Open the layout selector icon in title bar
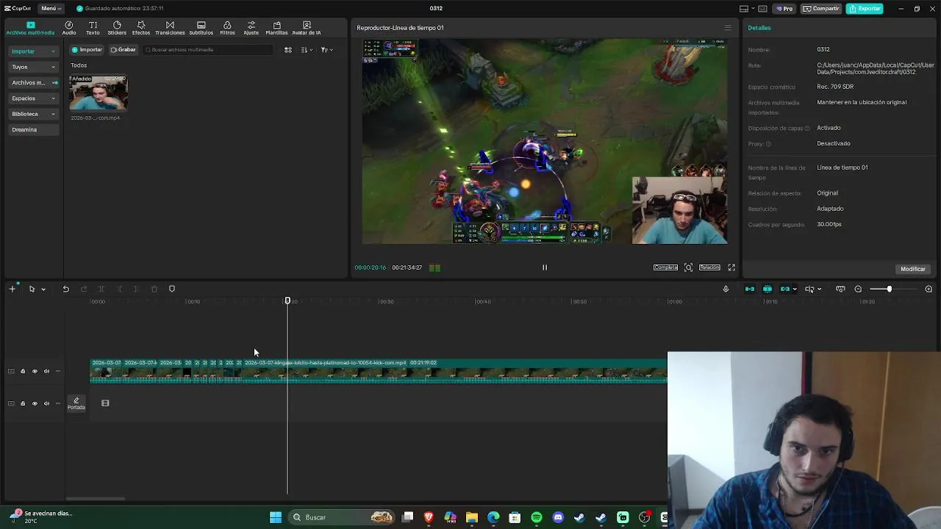Viewport: 941px width, 529px height. pos(744,9)
